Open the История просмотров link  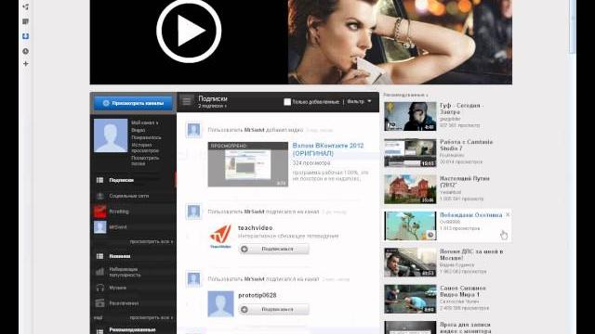(x=145, y=148)
